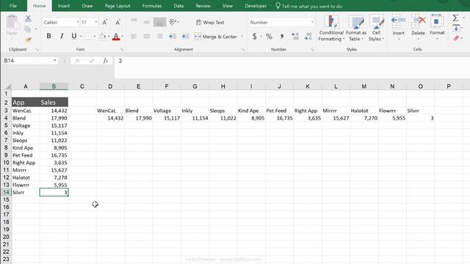Viewport: 470px width, 264px height.
Task: Switch to the Insert tab
Action: pos(64,6)
